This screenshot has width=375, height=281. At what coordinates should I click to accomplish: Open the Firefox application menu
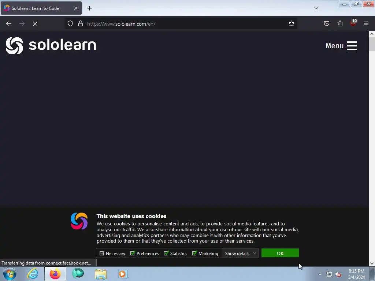point(366,24)
